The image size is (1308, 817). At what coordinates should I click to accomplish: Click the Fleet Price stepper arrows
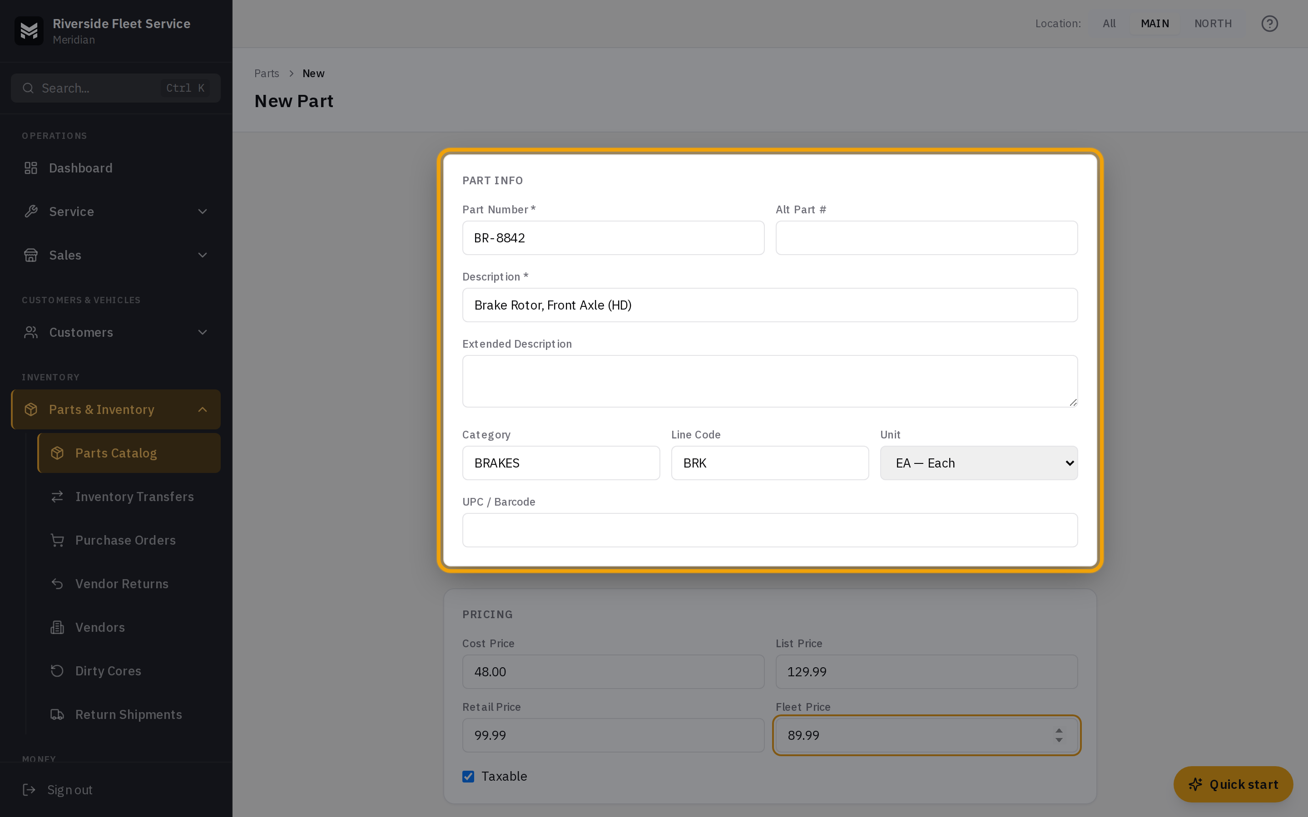[1059, 735]
